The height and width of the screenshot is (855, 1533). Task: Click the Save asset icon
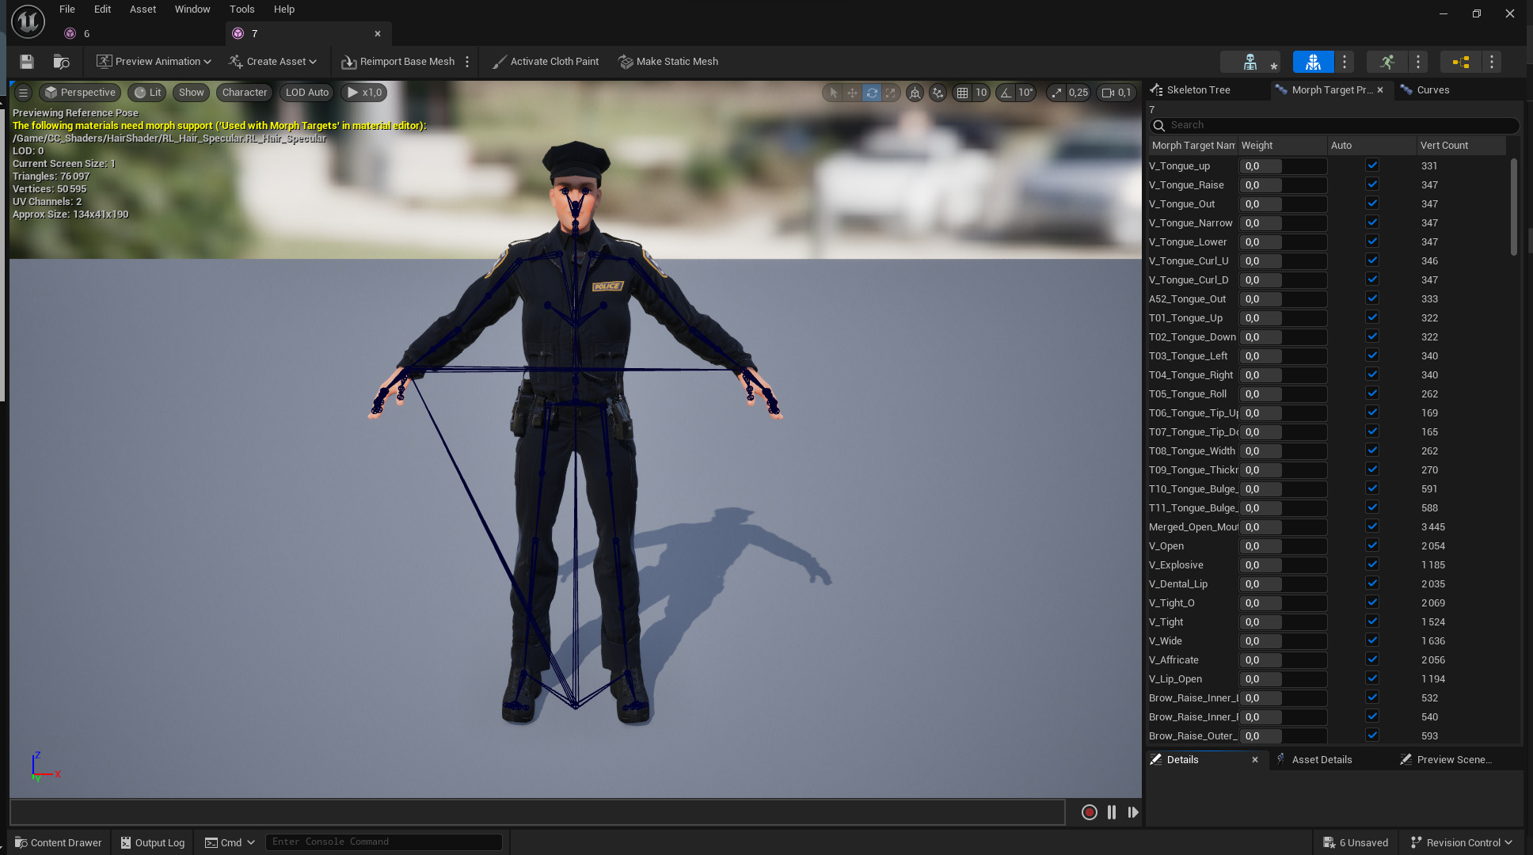click(x=27, y=62)
